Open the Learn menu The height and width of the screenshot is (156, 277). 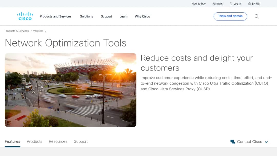[123, 16]
